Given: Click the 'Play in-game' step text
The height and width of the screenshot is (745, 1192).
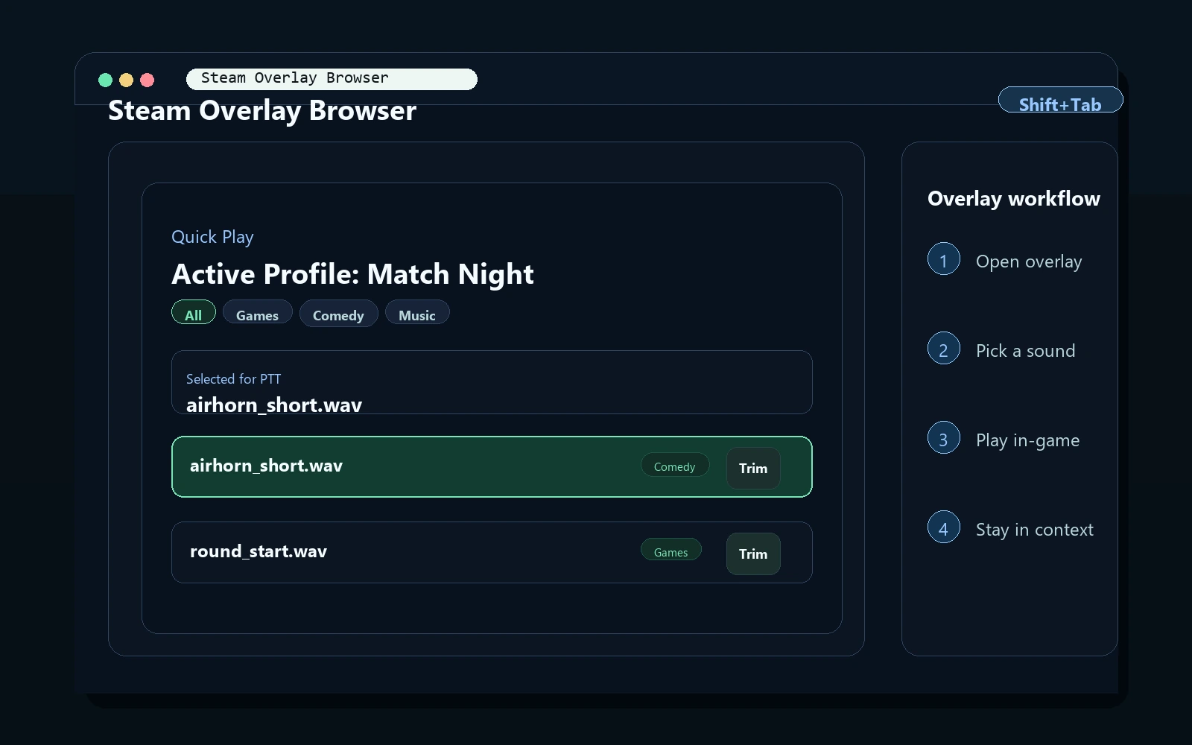Looking at the screenshot, I should tap(1028, 440).
